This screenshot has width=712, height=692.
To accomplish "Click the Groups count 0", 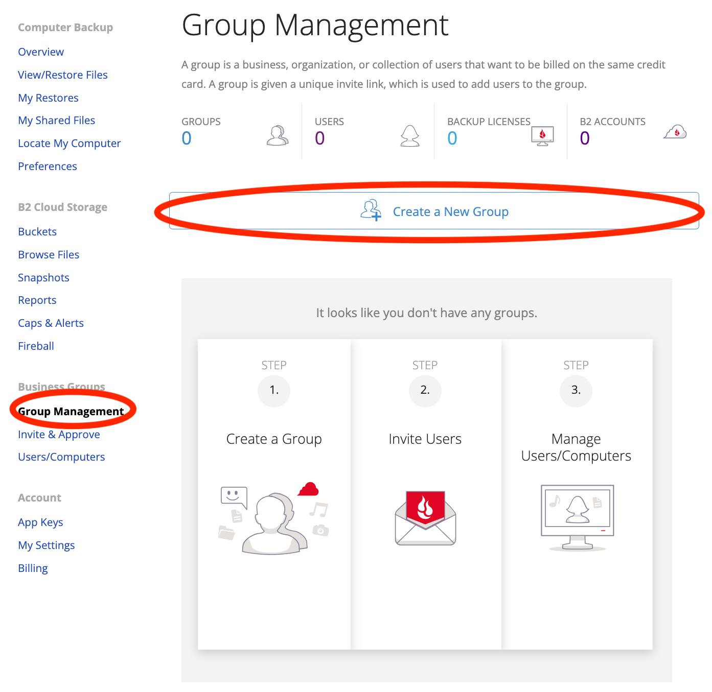I will point(187,138).
